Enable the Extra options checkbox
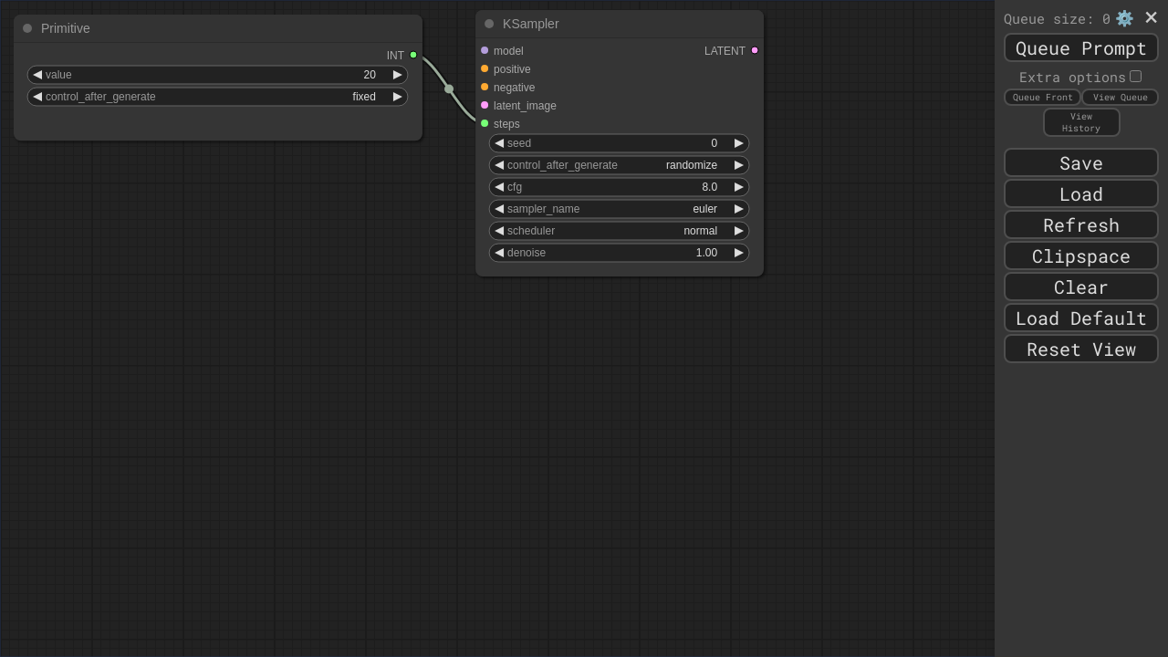 (1135, 77)
